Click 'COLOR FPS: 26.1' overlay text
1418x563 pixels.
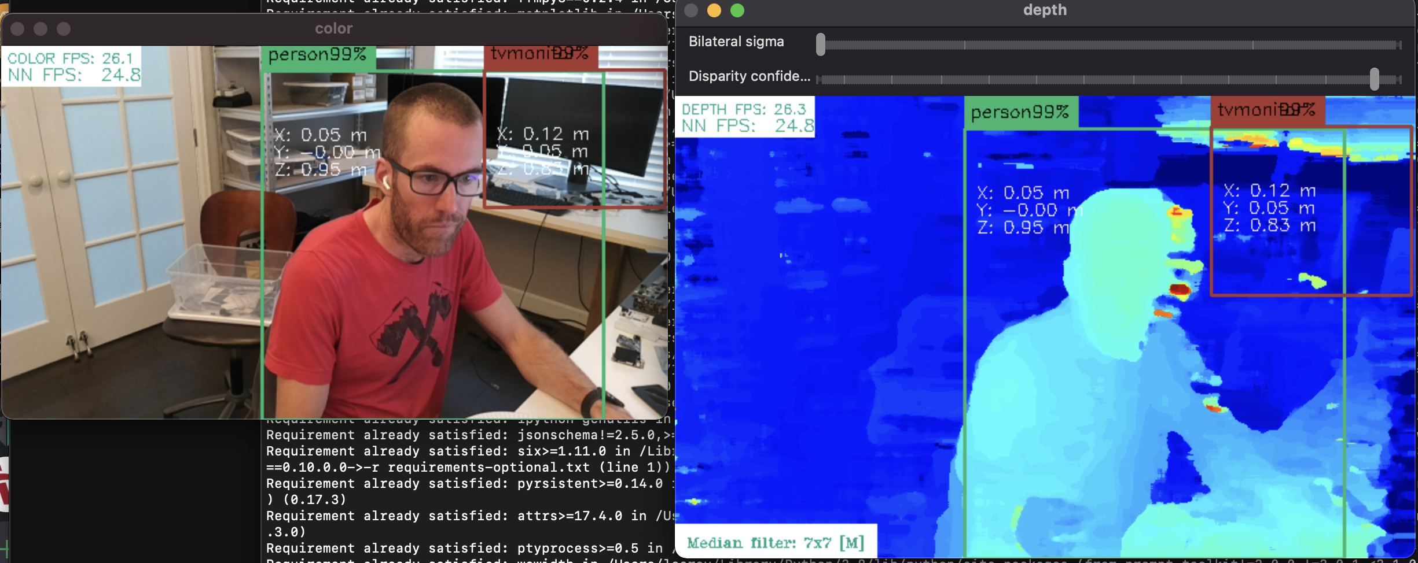[70, 58]
